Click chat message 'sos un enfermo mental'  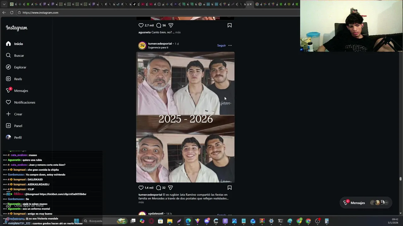[36, 209]
